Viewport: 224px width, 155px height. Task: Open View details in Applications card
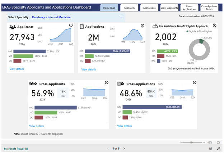click(89, 69)
